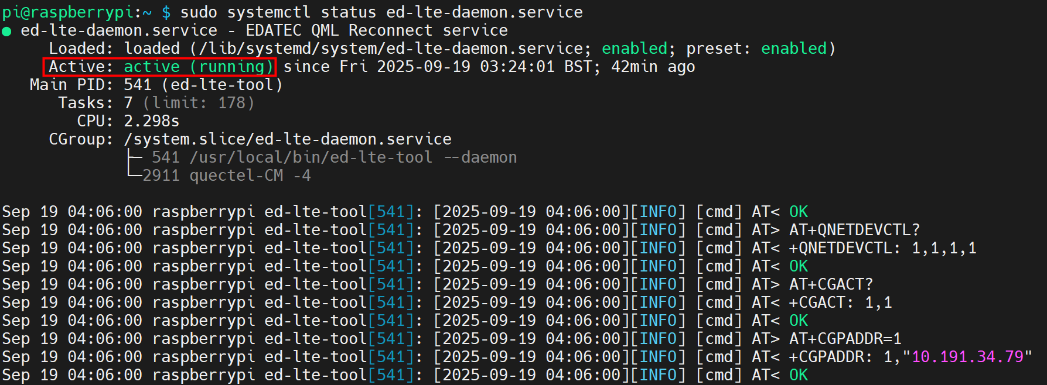Click the pink IP address 10.191.34.79
The width and height of the screenshot is (1047, 385).
(967, 357)
